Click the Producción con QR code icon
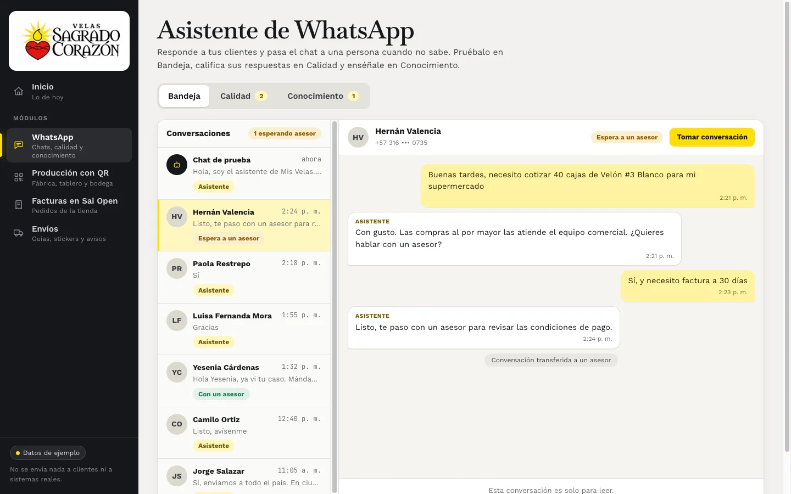The image size is (791, 494). [x=19, y=177]
